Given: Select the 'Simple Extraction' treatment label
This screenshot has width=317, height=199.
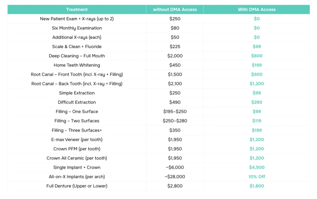Looking at the screenshot, I should pyautogui.click(x=77, y=93).
